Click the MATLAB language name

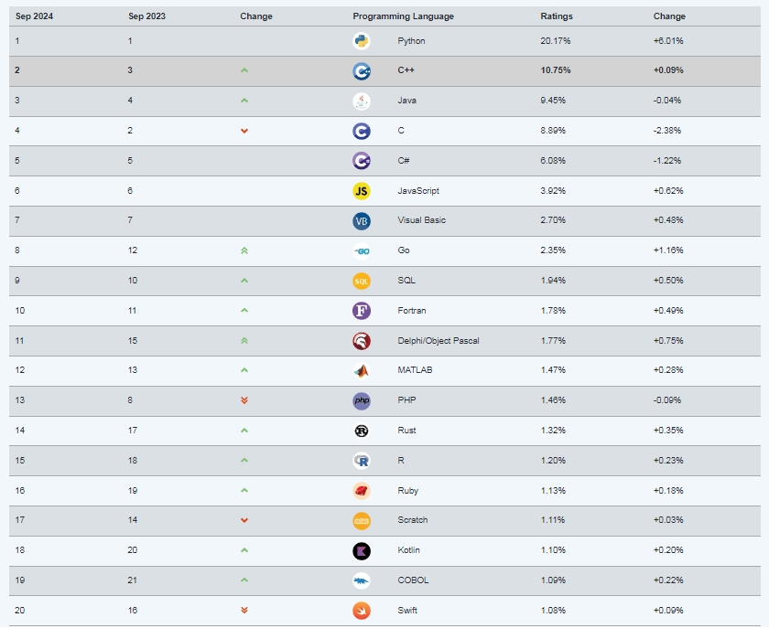pyautogui.click(x=415, y=370)
